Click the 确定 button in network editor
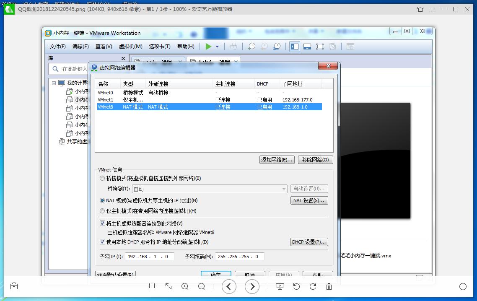The image size is (477, 301). [216, 274]
